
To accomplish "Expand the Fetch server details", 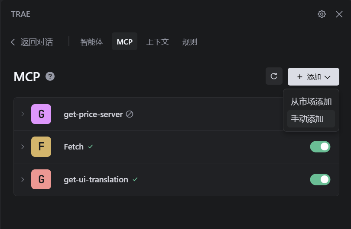I will click(23, 147).
